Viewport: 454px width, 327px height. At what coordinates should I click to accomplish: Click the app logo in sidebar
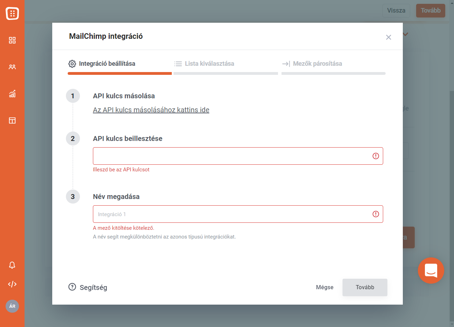click(x=12, y=13)
